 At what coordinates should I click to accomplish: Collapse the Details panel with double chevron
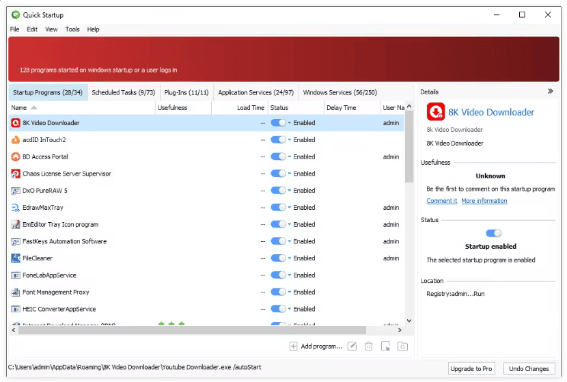(550, 91)
